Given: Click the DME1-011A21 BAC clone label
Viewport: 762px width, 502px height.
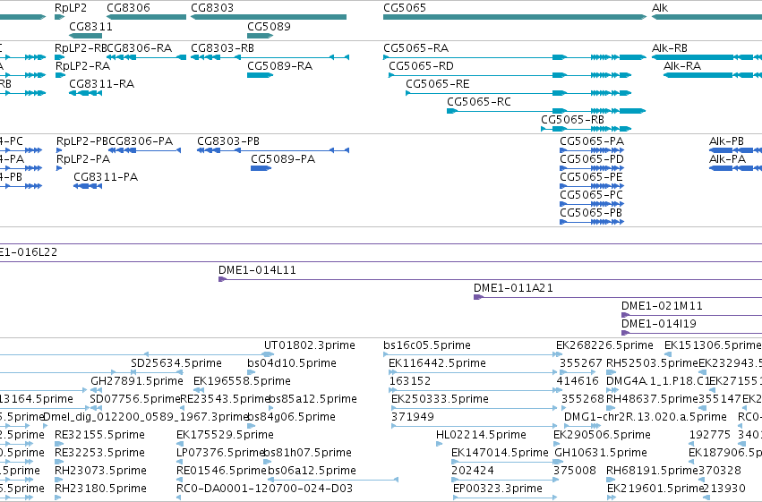Looking at the screenshot, I should tap(513, 288).
